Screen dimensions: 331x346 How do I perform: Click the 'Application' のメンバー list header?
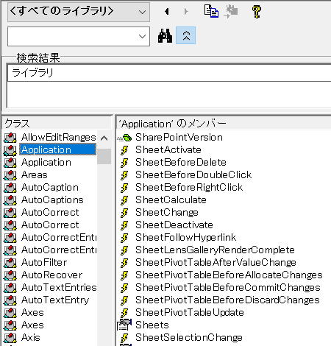point(224,124)
